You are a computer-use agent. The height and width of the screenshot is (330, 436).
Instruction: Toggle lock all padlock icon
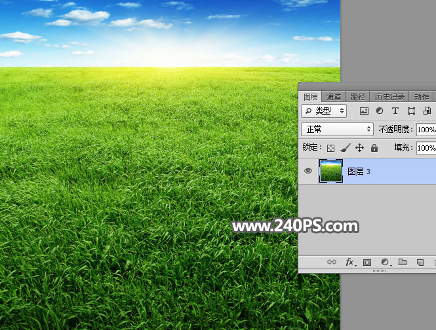[374, 149]
